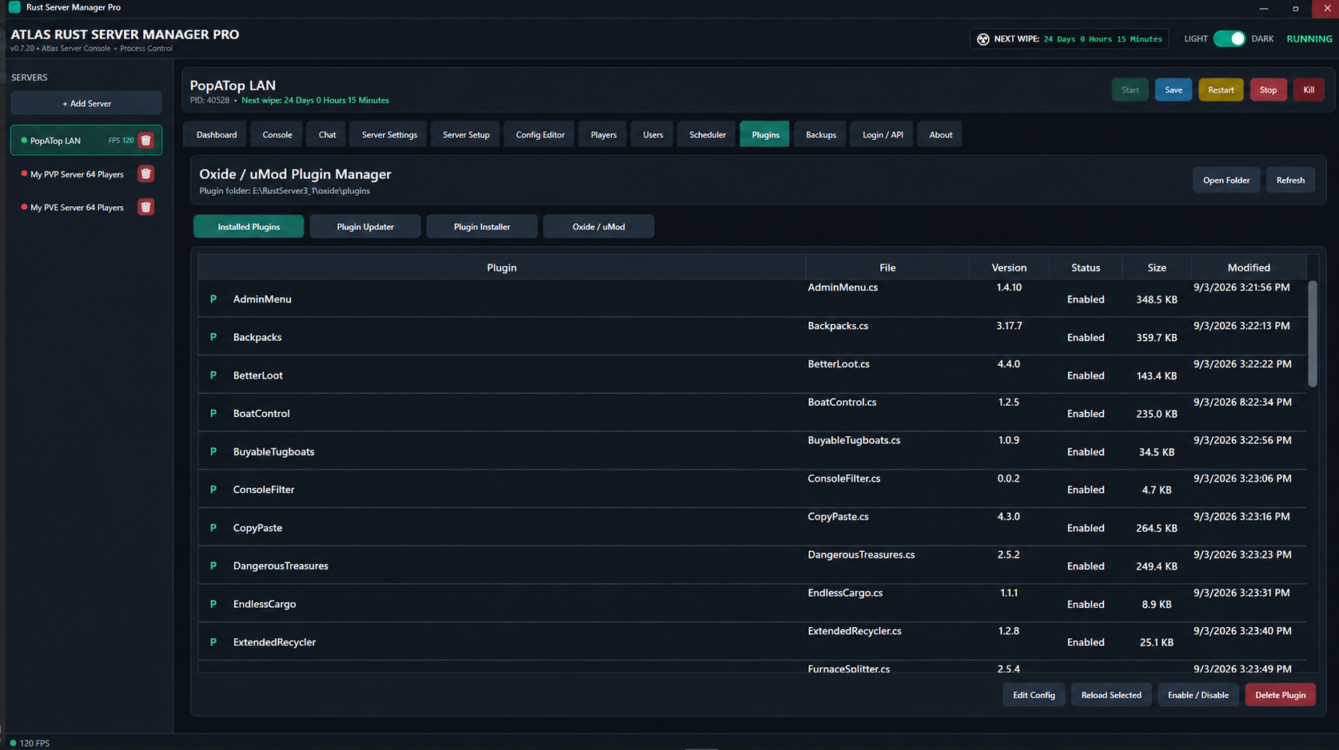Select My PVP Server 64 Players
Screen dimensions: 1339x750
click(x=77, y=174)
